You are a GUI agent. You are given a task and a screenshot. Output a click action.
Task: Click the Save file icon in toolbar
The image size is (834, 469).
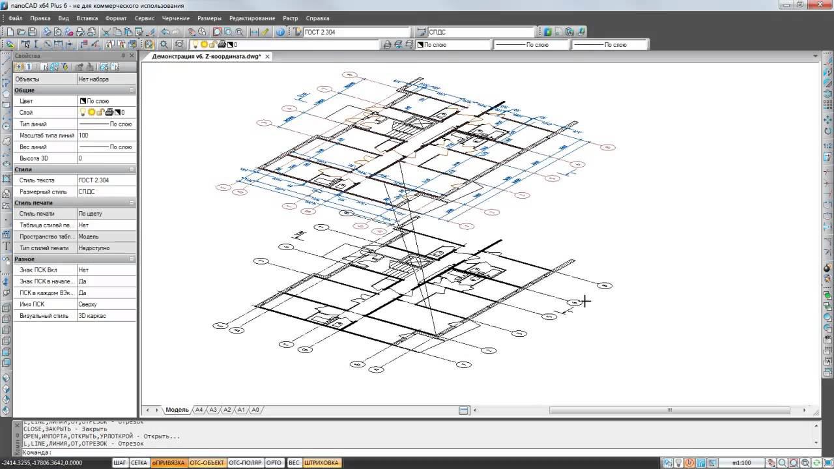(32, 32)
